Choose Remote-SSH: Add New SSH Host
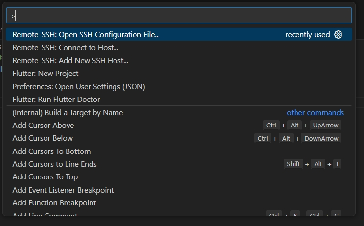The image size is (364, 226). (x=179, y=60)
